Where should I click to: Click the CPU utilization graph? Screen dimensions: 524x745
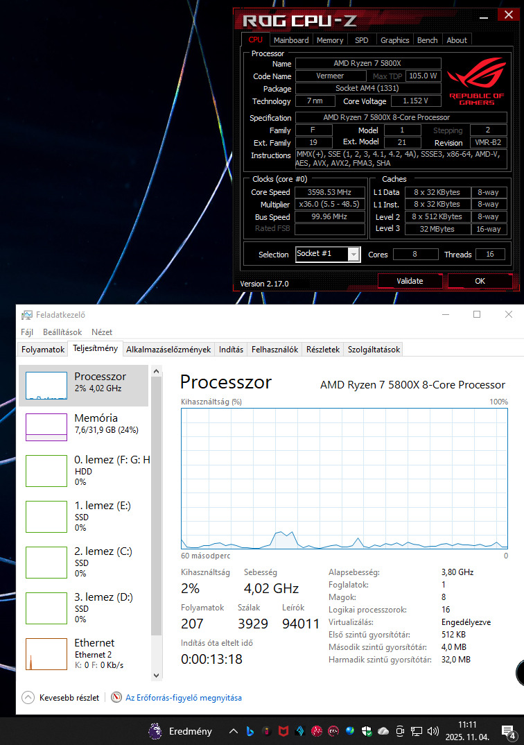pyautogui.click(x=344, y=479)
